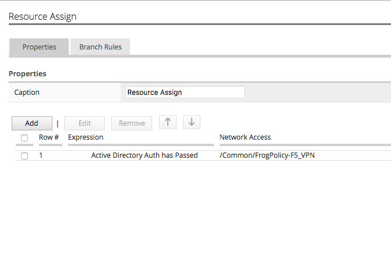Click the Network Access column header
The height and width of the screenshot is (280, 391).
point(245,137)
